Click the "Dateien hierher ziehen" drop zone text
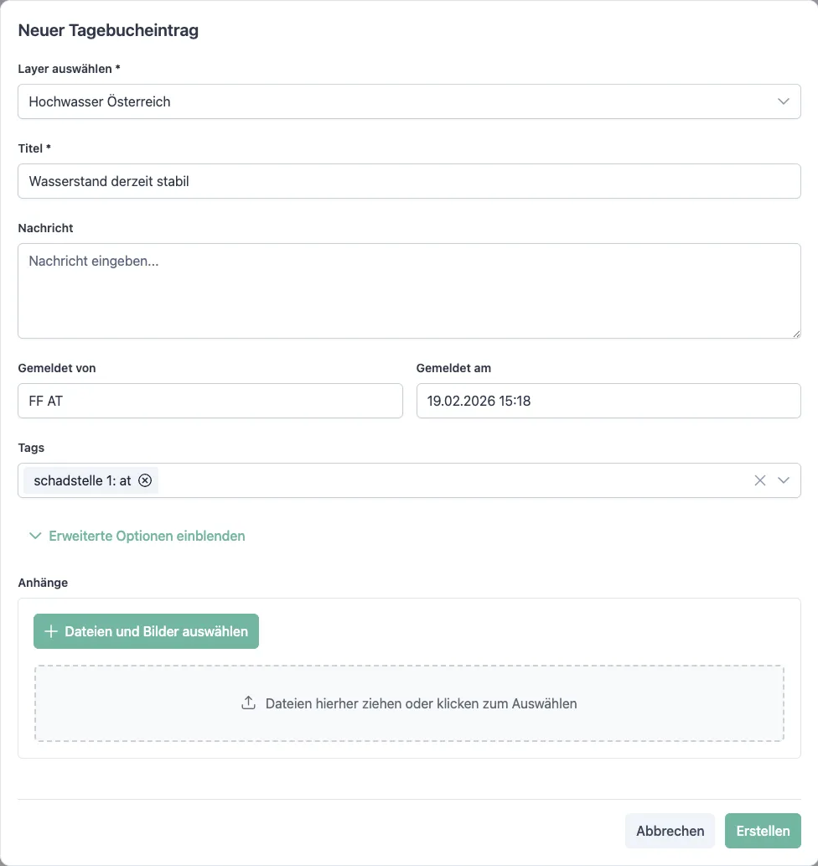This screenshot has width=818, height=866. (421, 703)
